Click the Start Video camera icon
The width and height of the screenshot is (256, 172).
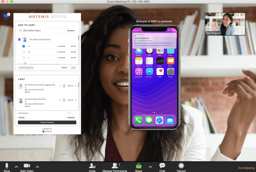coord(27,166)
